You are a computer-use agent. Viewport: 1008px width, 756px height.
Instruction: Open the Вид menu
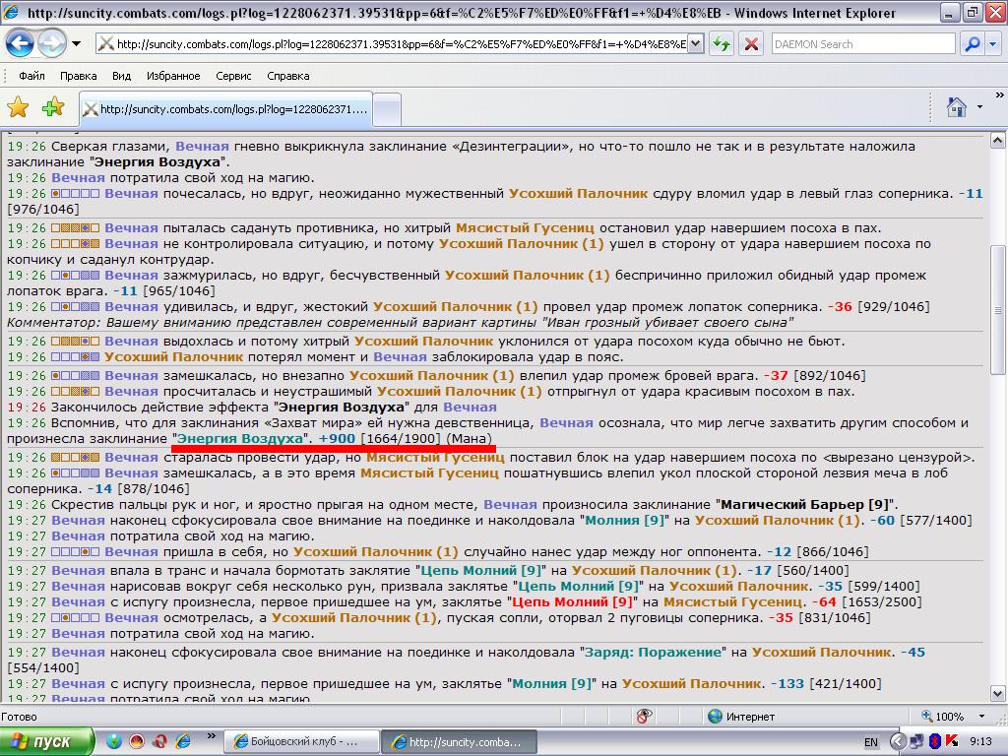click(x=121, y=76)
